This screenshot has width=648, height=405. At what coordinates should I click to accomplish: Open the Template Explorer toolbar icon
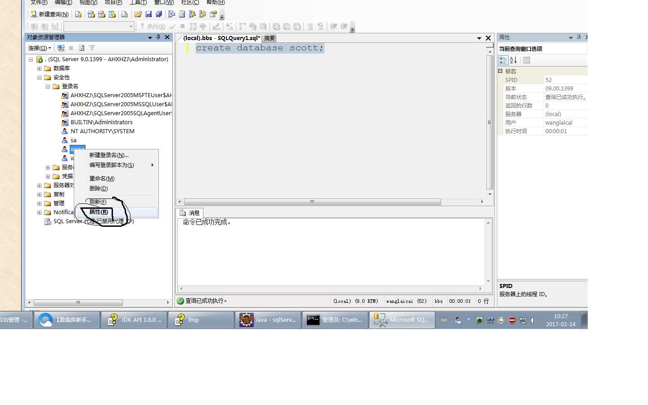(202, 14)
